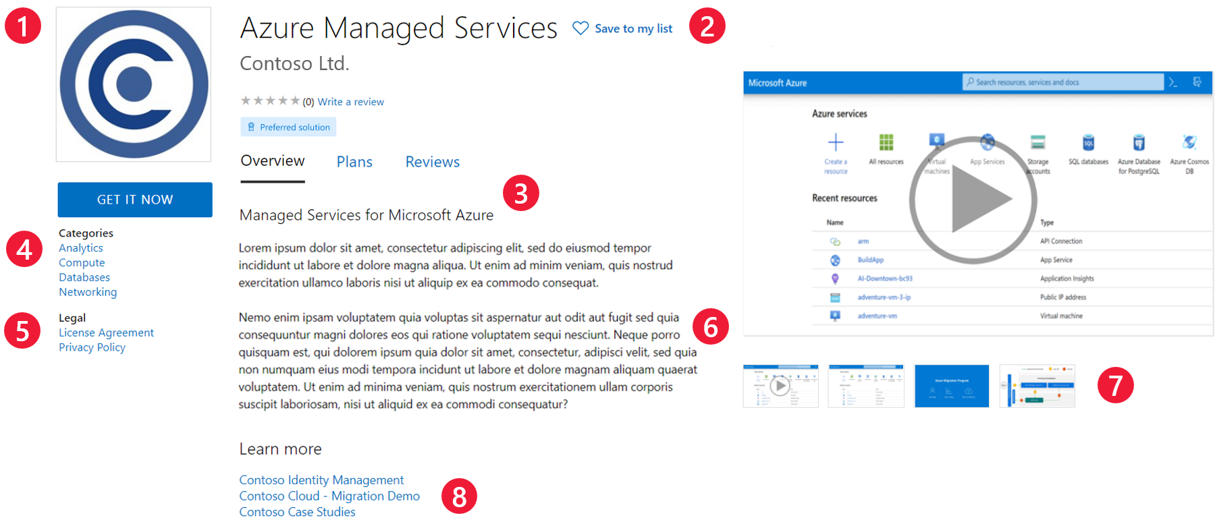
Task: Click the All resources grid icon
Action: [x=886, y=142]
